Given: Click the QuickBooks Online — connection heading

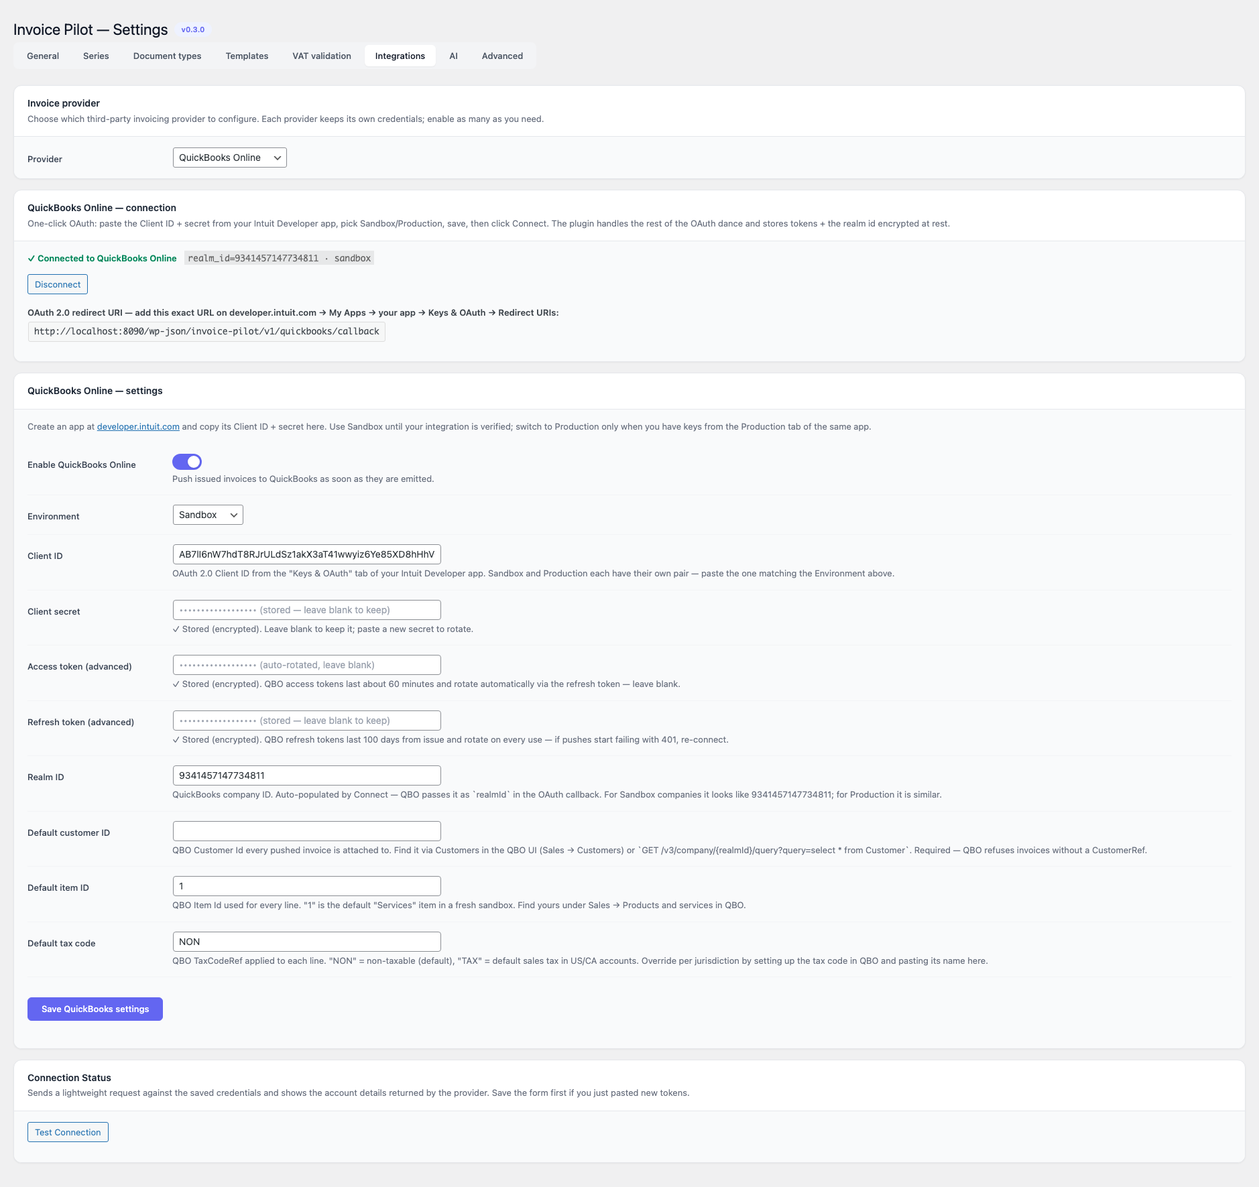Looking at the screenshot, I should pyautogui.click(x=102, y=208).
